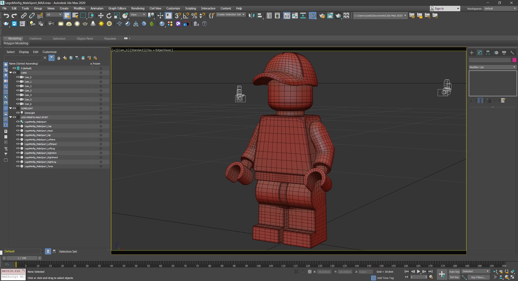Open the Curve Editor from the toolbar
Viewport: 518px width, 281px height.
pos(295,16)
